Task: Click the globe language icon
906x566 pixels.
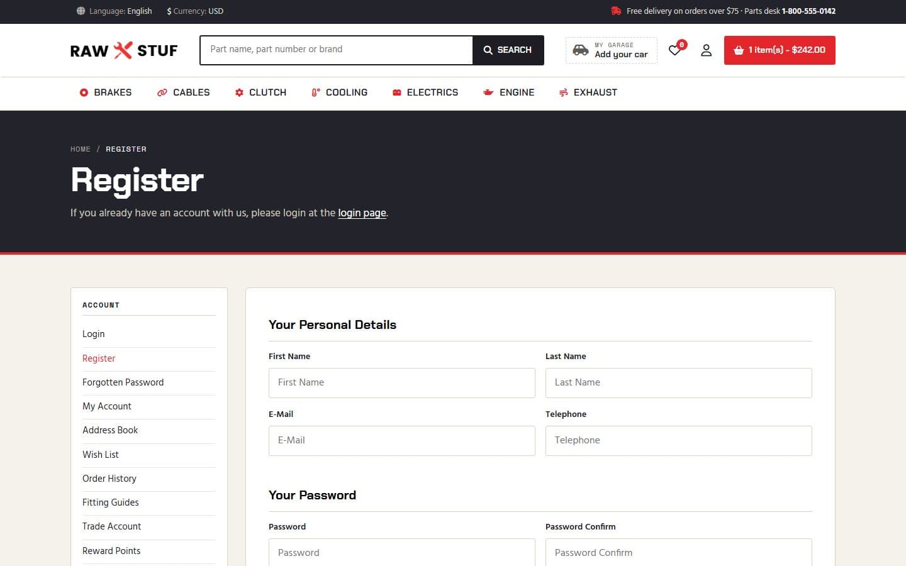Action: tap(81, 11)
